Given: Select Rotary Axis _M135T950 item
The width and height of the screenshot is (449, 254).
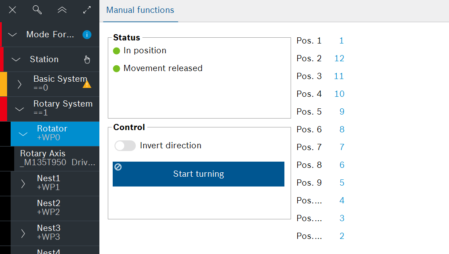Looking at the screenshot, I should [58, 158].
